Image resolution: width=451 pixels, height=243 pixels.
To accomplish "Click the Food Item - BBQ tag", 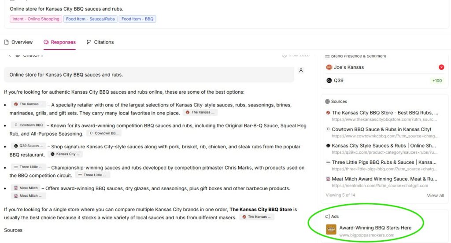I will pyautogui.click(x=137, y=19).
